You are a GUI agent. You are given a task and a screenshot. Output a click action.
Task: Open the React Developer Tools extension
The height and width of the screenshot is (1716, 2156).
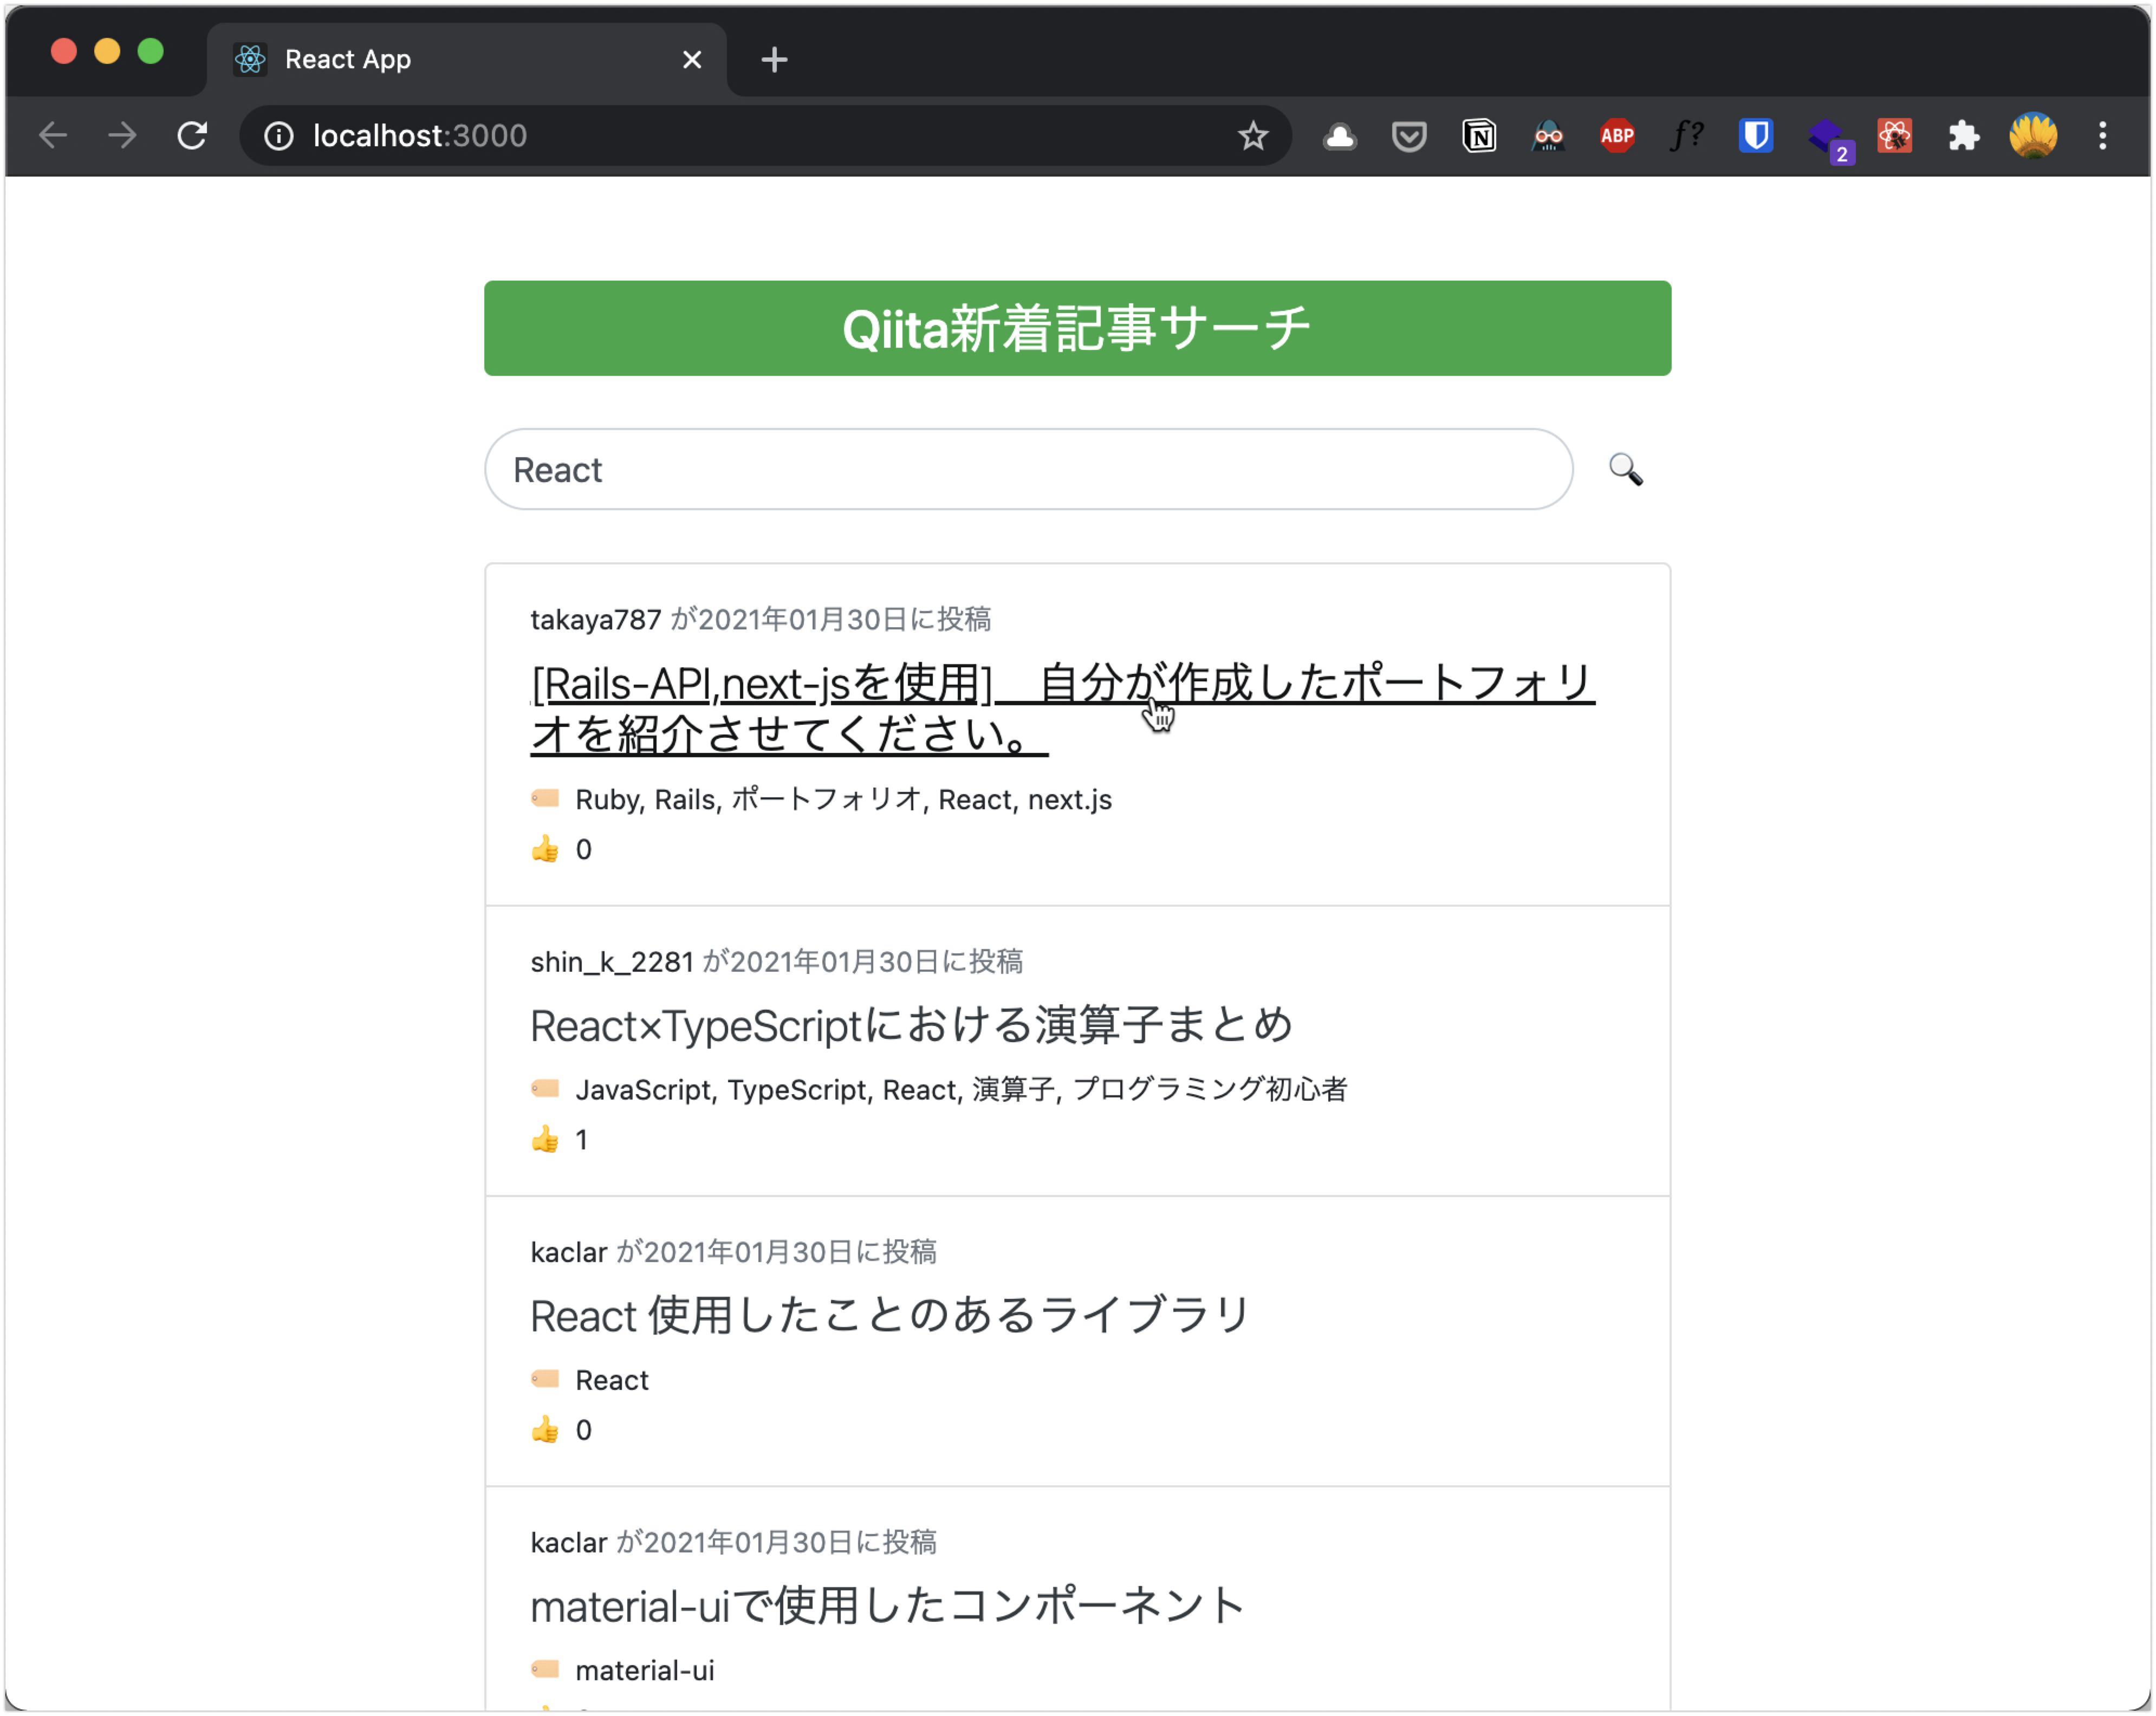[x=1894, y=136]
